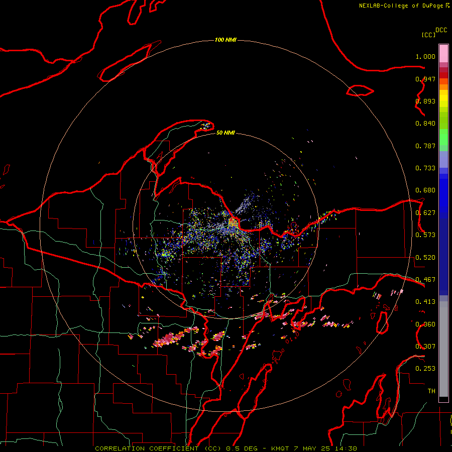Screen dimensions: 452x452
Task: Click the 50 NMI range ring label
Action: [x=225, y=133]
